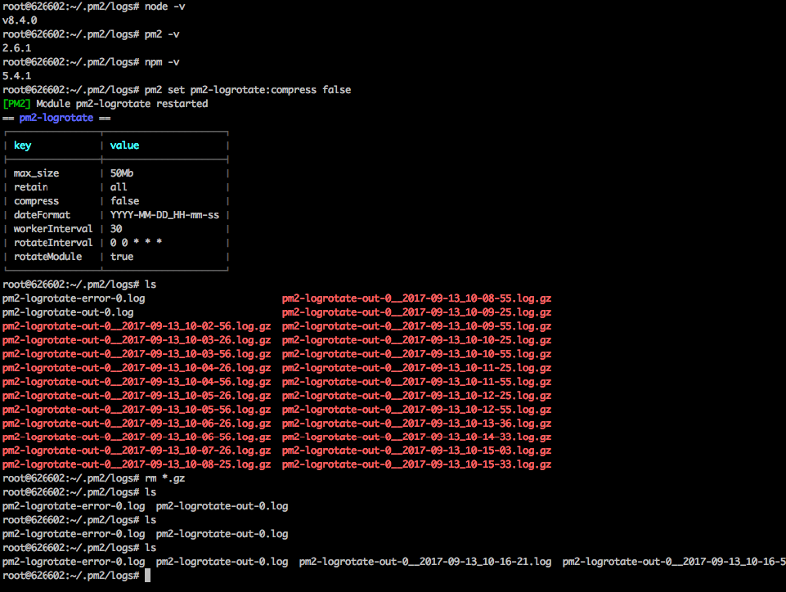Image resolution: width=786 pixels, height=592 pixels.
Task: Click the 10-08-25.log.gz file name
Action: 137,464
